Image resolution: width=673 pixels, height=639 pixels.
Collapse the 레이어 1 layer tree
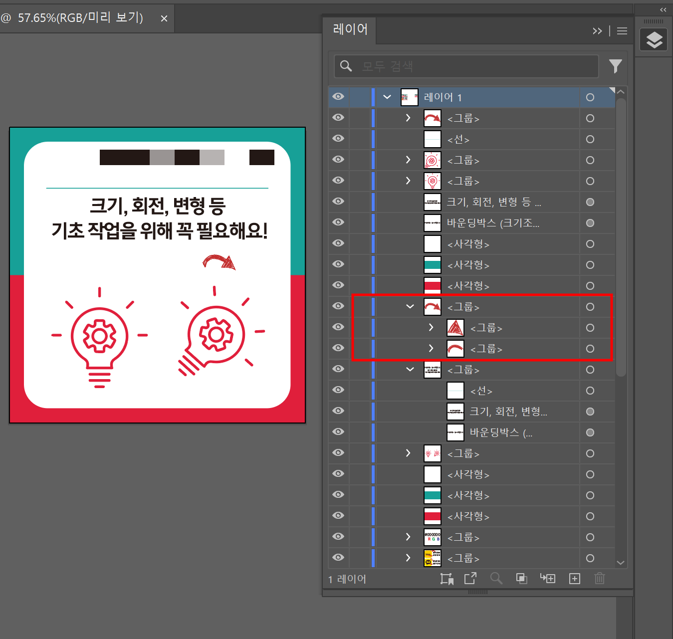tap(387, 97)
